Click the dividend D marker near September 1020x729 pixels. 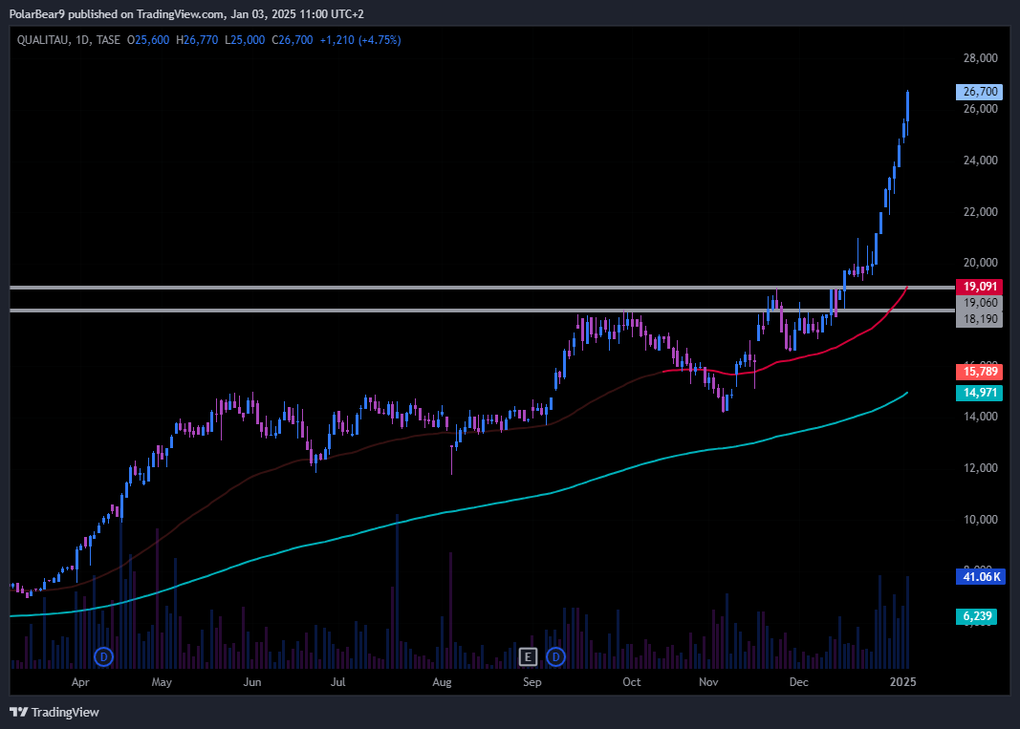click(x=555, y=656)
